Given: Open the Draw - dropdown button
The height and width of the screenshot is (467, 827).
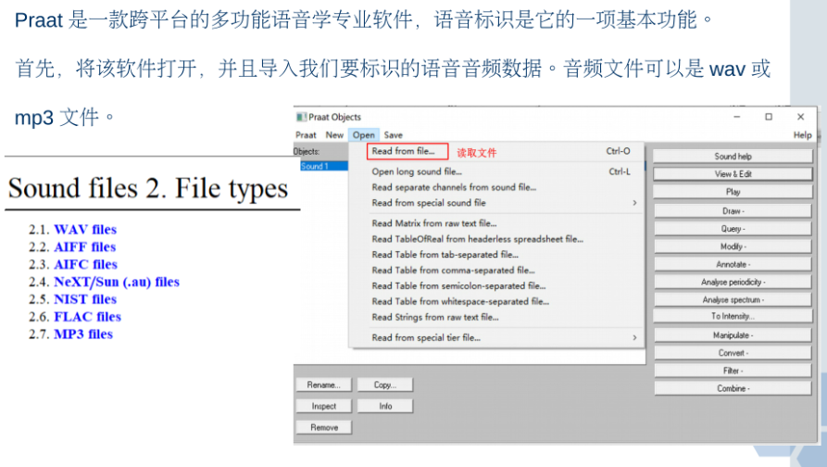Looking at the screenshot, I should point(733,211).
